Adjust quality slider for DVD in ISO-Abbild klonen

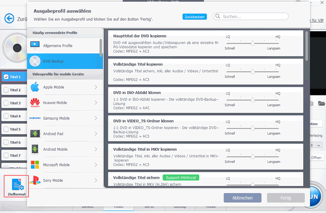pyautogui.click(x=253, y=100)
